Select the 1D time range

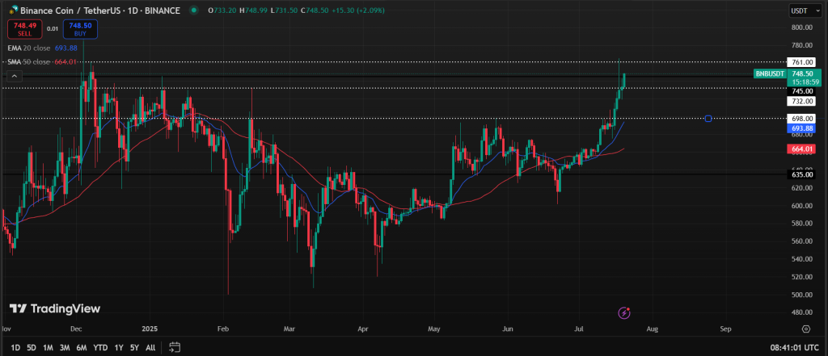pyautogui.click(x=15, y=348)
